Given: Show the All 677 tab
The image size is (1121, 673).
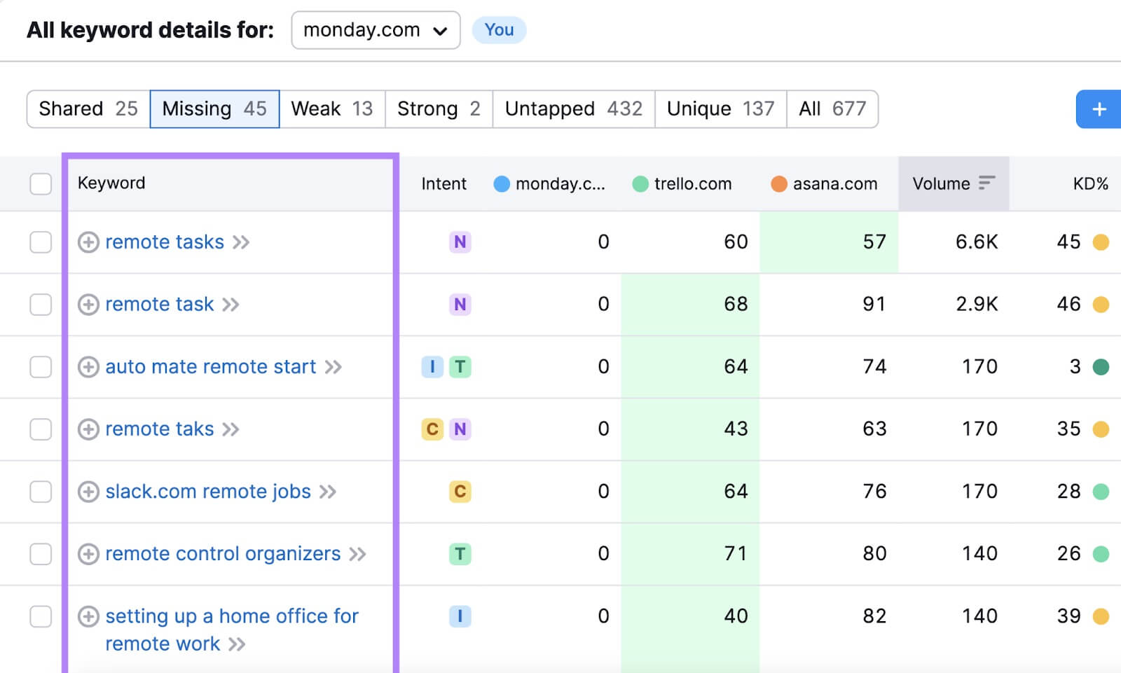Looking at the screenshot, I should click(x=832, y=109).
